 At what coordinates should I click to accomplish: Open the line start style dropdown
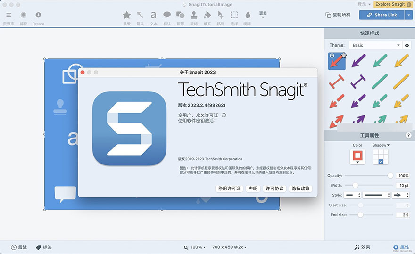pyautogui.click(x=352, y=195)
